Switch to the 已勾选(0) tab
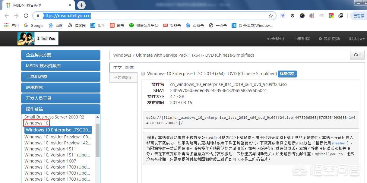 (x=123, y=77)
